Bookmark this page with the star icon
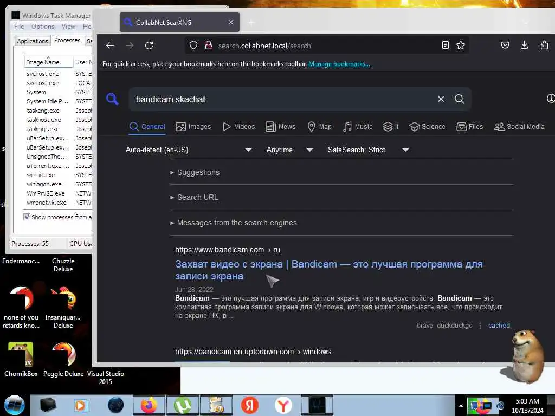 pos(461,45)
